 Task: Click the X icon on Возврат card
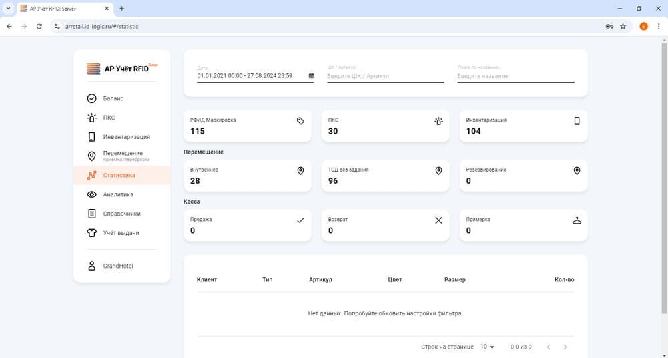pos(438,220)
